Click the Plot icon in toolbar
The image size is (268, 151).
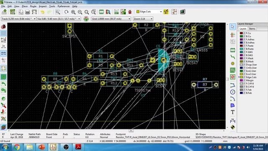click(34, 12)
